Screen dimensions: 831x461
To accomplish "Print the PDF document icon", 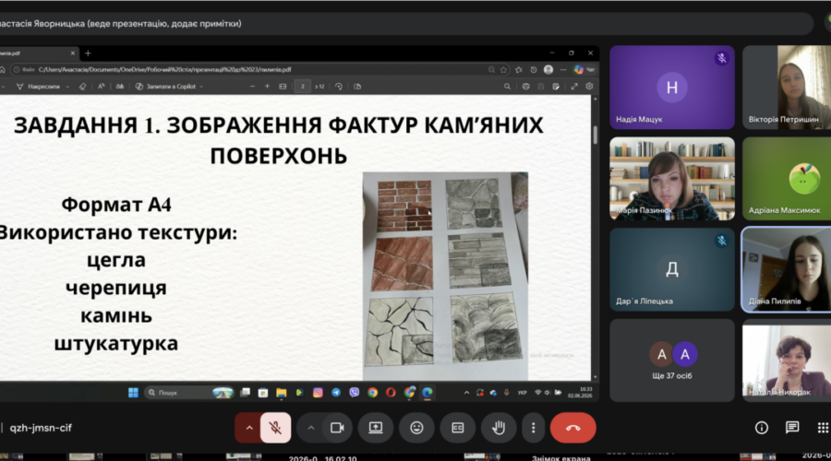I will [x=525, y=87].
